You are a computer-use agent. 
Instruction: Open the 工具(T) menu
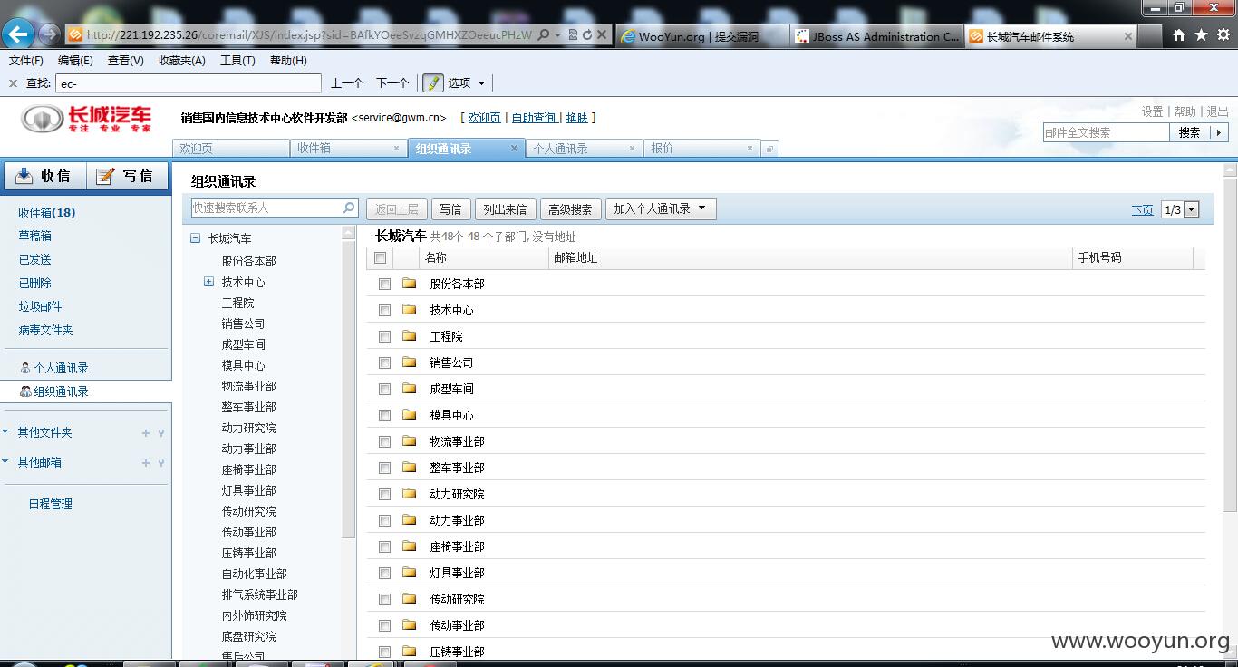pyautogui.click(x=237, y=61)
